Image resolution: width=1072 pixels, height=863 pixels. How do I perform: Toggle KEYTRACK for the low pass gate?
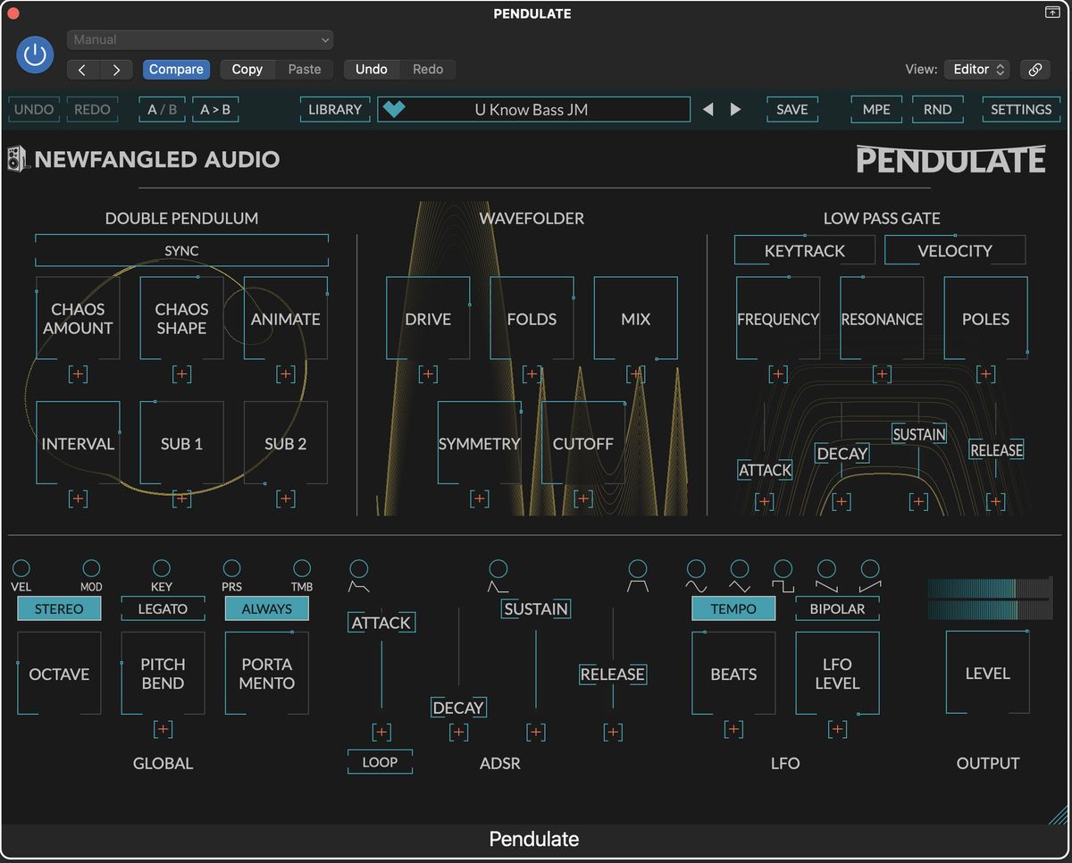tap(805, 251)
